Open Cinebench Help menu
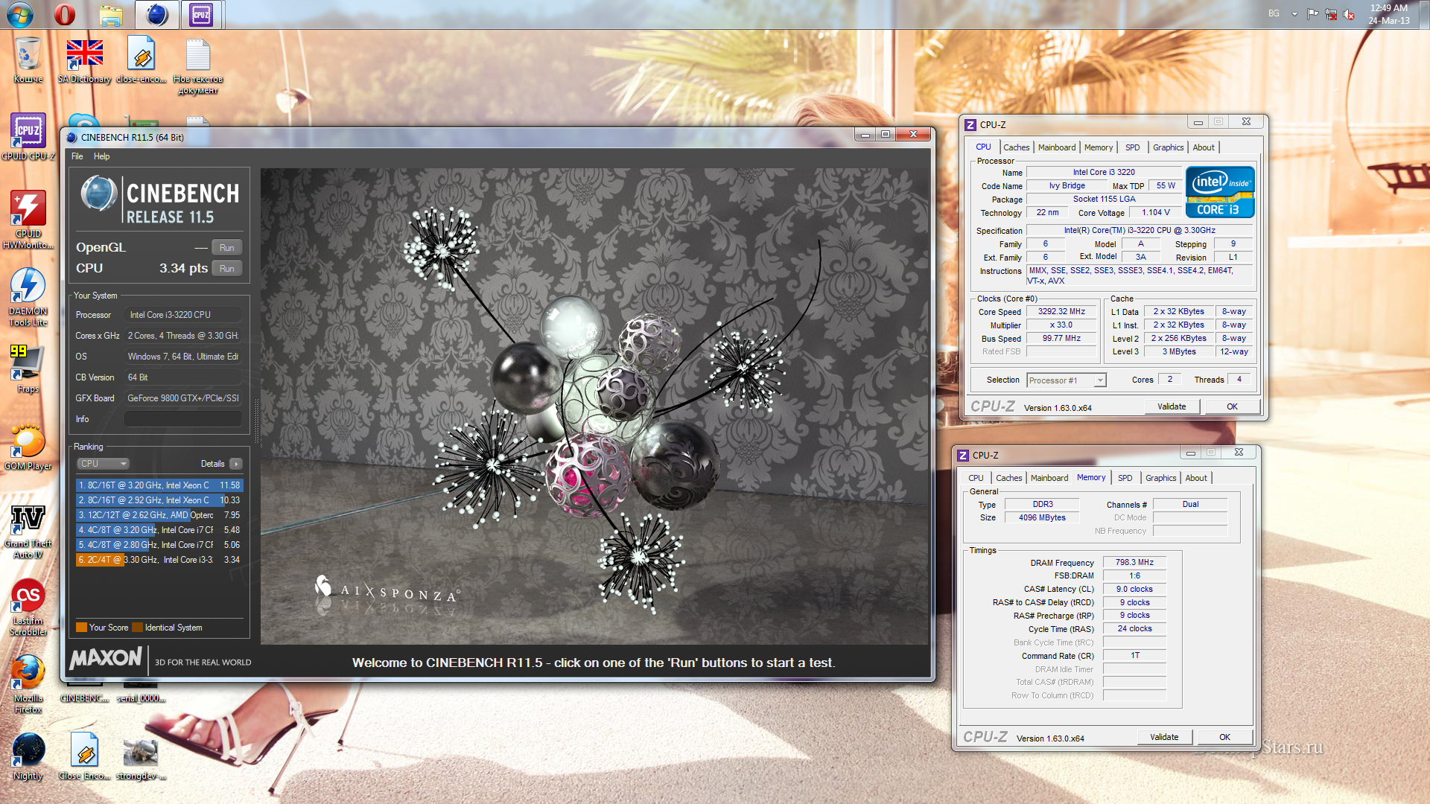The height and width of the screenshot is (804, 1430). [101, 156]
